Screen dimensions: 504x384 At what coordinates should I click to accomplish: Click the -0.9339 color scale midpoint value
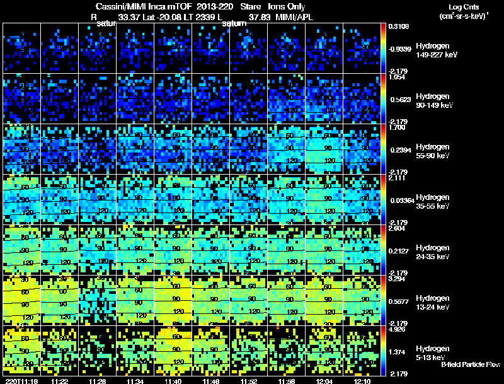click(x=399, y=49)
